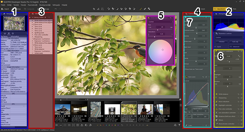This screenshot has width=245, height=132.
Task: Select the crop tool icon
Action: (x=94, y=9)
